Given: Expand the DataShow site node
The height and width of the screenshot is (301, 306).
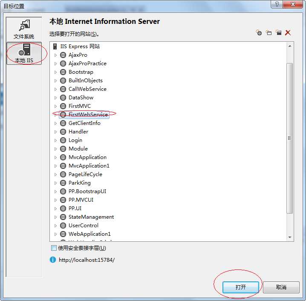Looking at the screenshot, I should 56,98.
